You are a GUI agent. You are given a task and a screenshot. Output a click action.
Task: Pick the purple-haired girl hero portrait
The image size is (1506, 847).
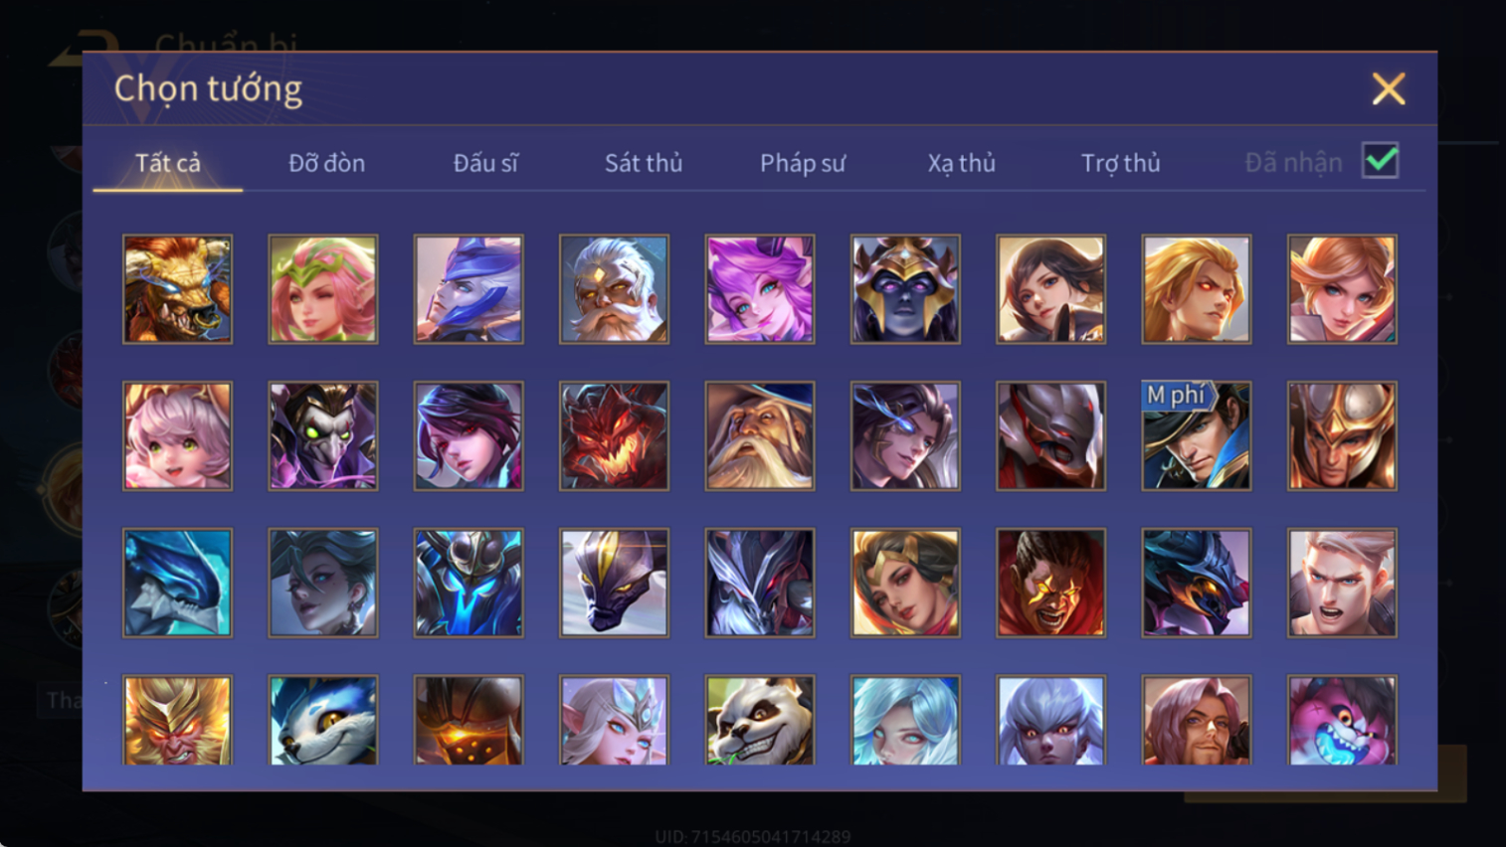coord(760,289)
